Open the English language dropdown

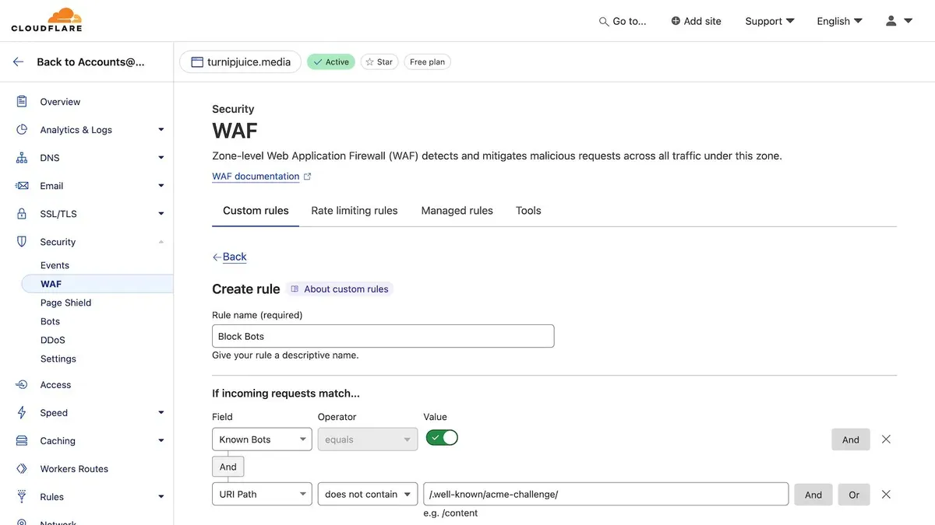[839, 21]
